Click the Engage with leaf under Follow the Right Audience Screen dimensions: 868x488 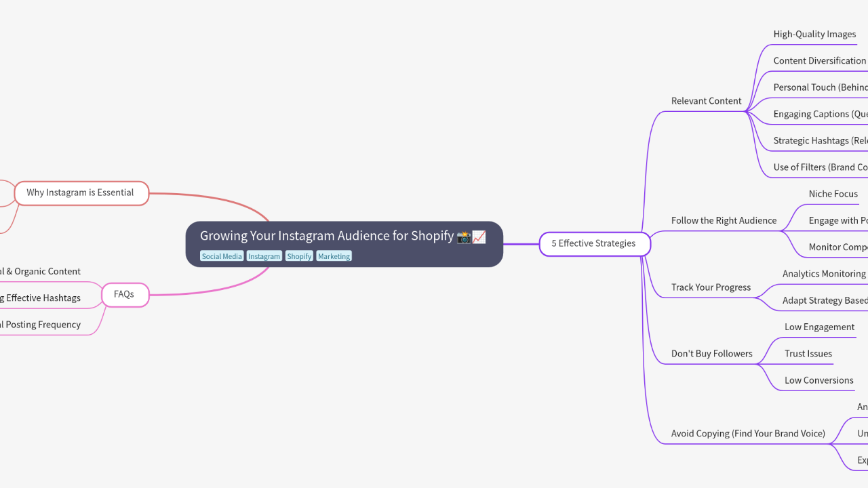pyautogui.click(x=838, y=220)
